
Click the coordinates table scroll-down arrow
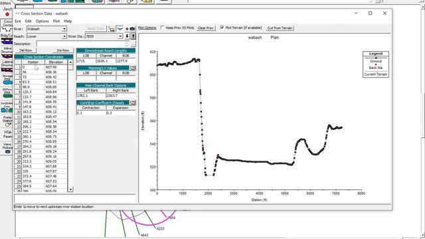[x=70, y=189]
